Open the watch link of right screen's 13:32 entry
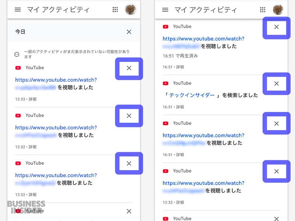 click(204, 183)
